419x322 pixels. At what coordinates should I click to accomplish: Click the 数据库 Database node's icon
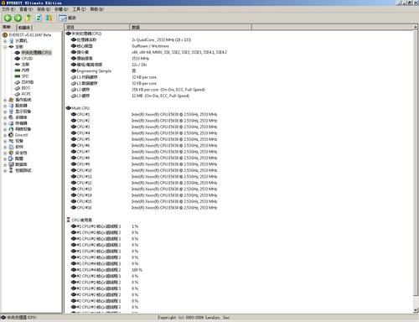pyautogui.click(x=11, y=164)
